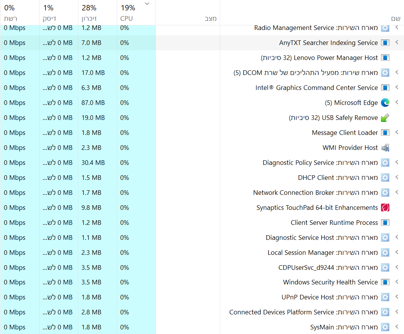Click the gear icon beside DHCP Client
Image resolution: width=404 pixels, height=334 pixels.
(385, 178)
